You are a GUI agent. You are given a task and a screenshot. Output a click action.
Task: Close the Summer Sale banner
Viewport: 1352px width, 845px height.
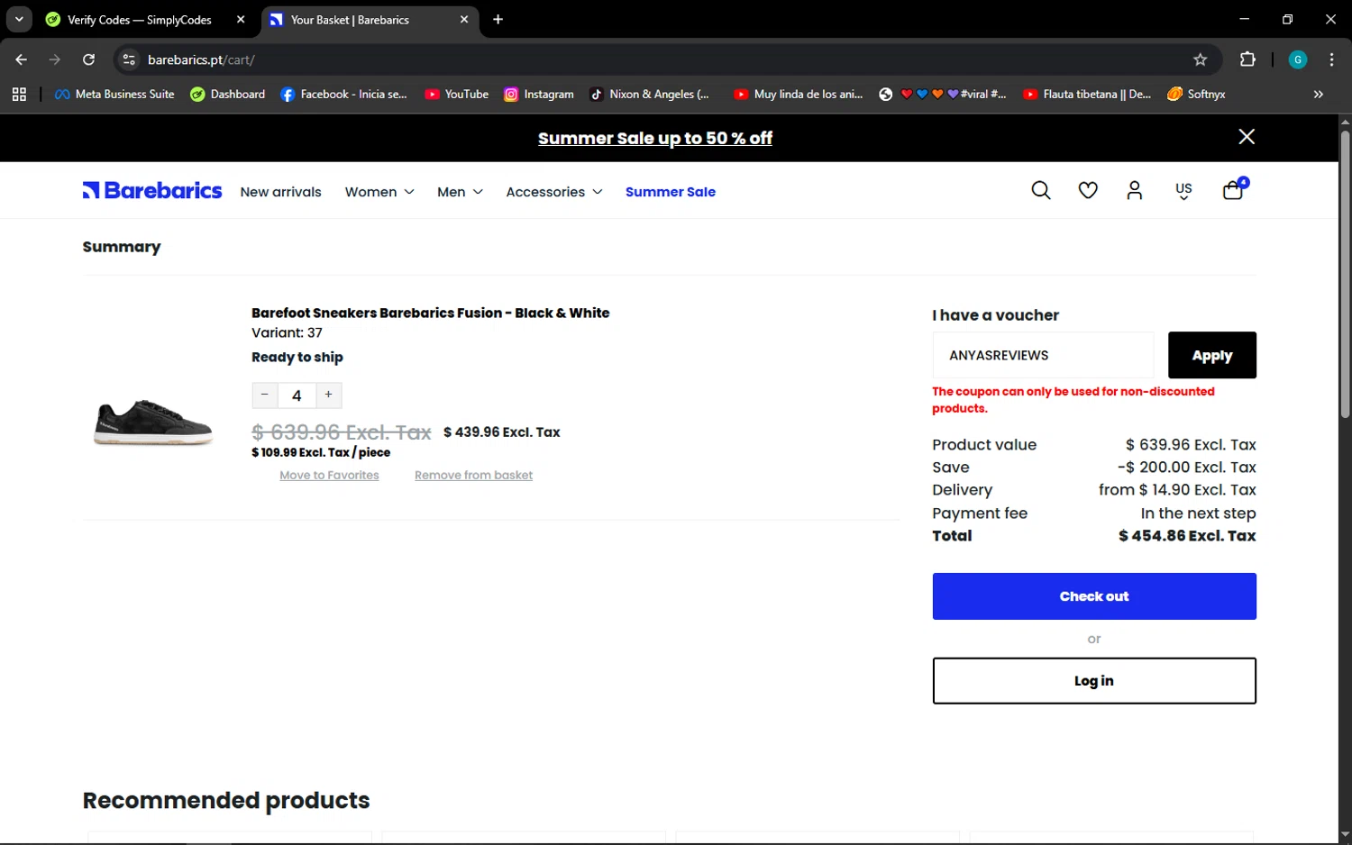[1247, 137]
